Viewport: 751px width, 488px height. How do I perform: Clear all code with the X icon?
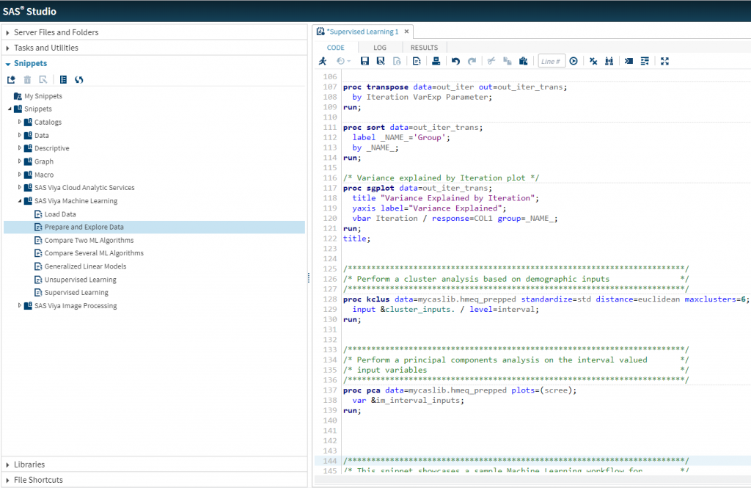(593, 61)
